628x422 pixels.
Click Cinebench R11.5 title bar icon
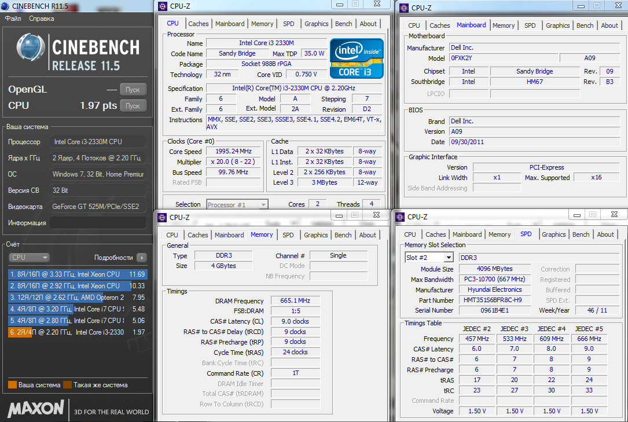[x=6, y=6]
